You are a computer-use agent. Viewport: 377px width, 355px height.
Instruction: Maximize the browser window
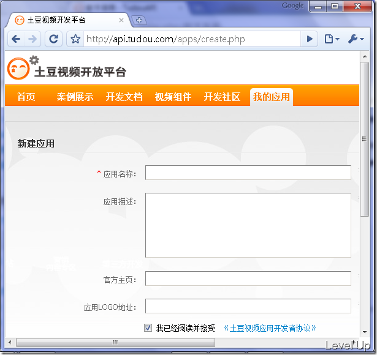point(335,7)
